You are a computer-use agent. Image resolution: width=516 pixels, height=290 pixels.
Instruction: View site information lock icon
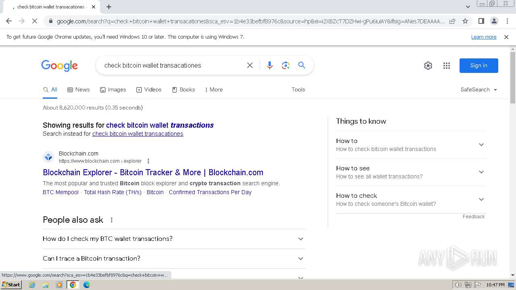[x=50, y=21]
